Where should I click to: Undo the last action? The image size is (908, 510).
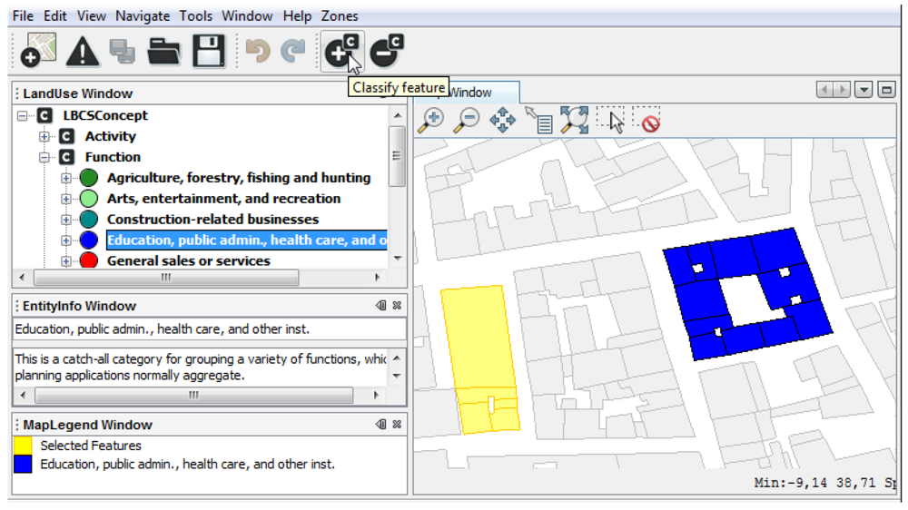pos(258,51)
